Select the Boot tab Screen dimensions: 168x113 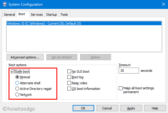pos(23,14)
